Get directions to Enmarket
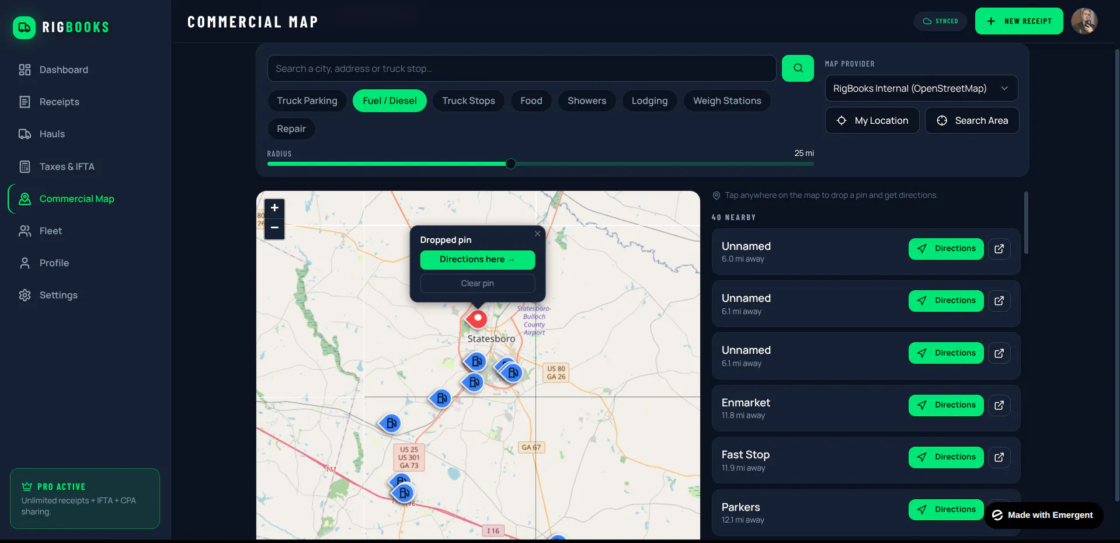This screenshot has height=543, width=1120. pos(946,405)
